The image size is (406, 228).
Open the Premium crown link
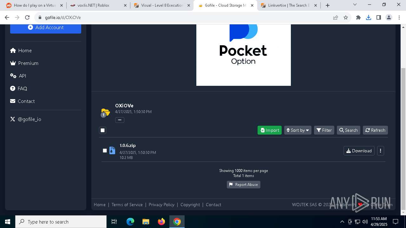coord(24,63)
